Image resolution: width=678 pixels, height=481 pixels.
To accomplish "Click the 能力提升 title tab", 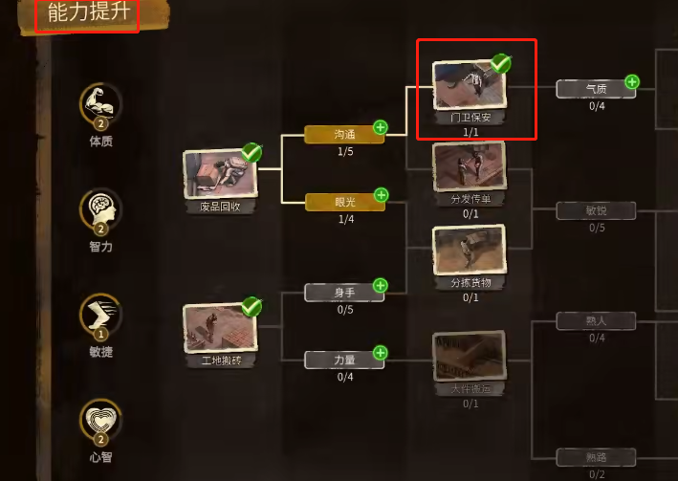I will click(x=88, y=13).
